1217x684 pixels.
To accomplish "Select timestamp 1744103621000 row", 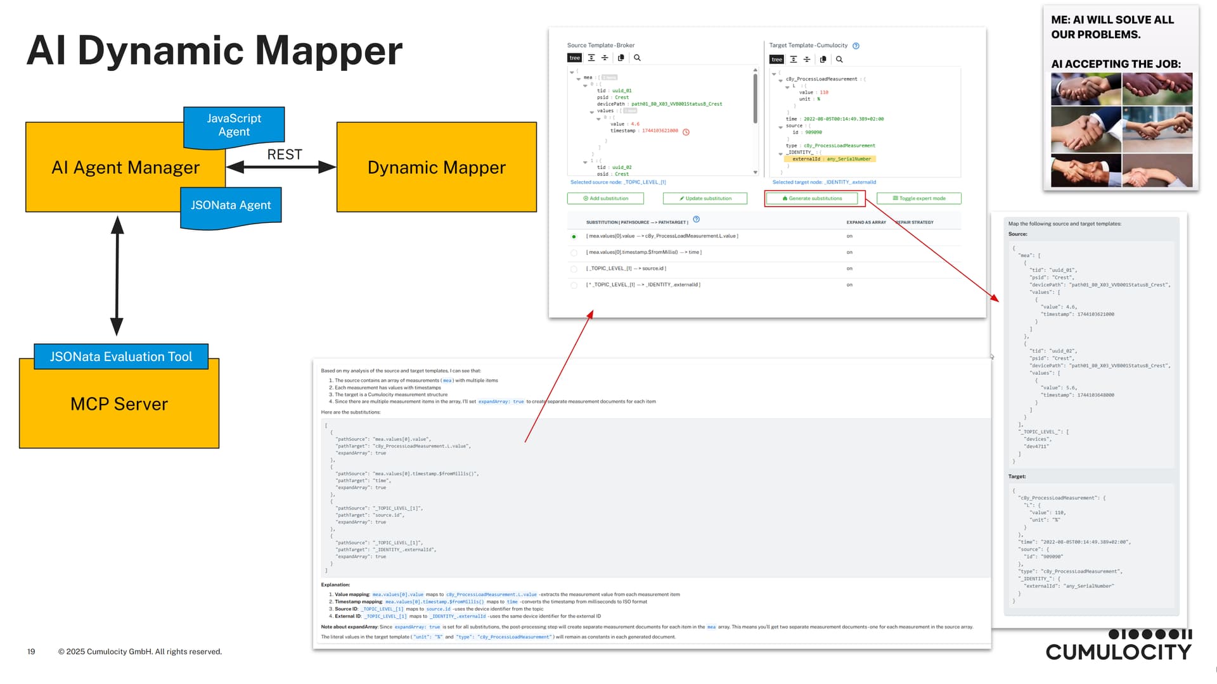I will (644, 130).
